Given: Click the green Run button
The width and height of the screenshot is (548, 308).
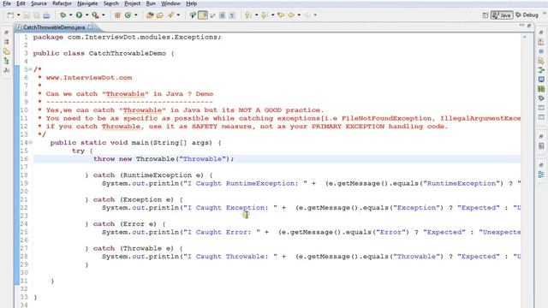Looking at the screenshot, I should click(x=79, y=15).
